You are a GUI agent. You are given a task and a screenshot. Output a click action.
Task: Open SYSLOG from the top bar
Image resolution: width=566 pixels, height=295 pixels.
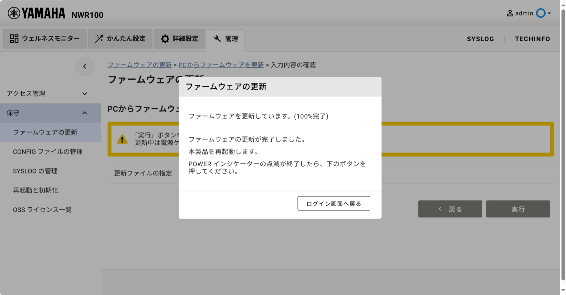(480, 39)
